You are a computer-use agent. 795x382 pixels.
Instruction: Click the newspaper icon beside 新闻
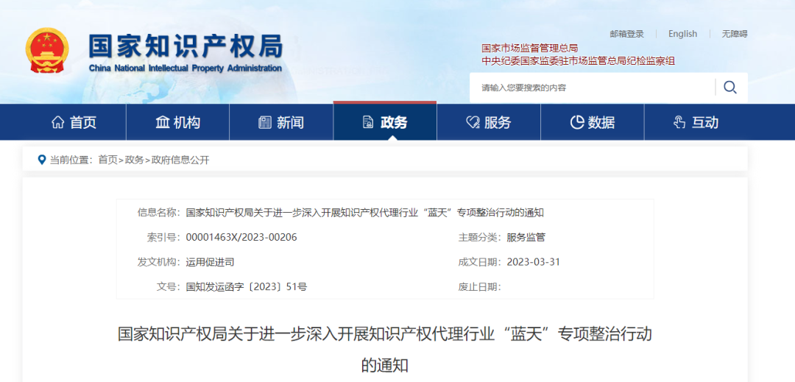tap(265, 122)
